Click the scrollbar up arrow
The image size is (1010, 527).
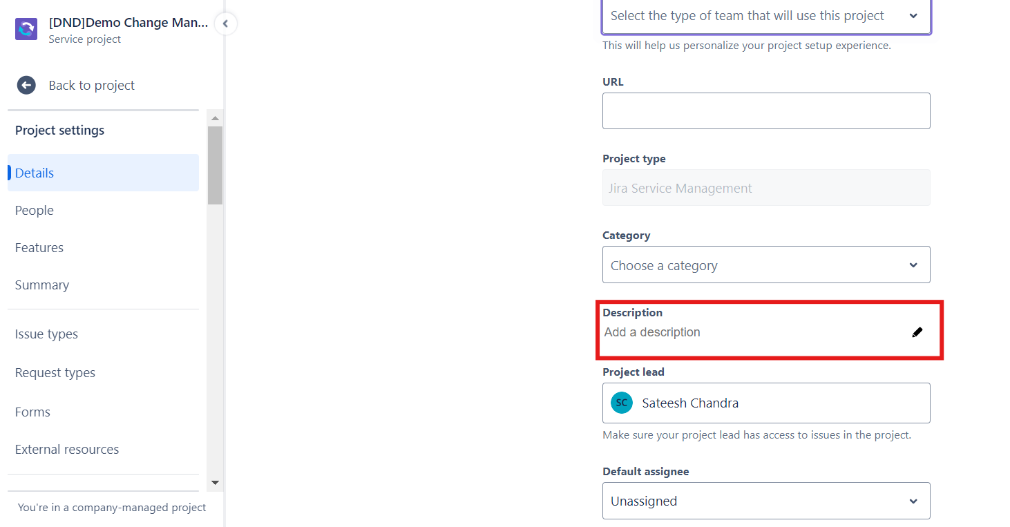coord(214,117)
